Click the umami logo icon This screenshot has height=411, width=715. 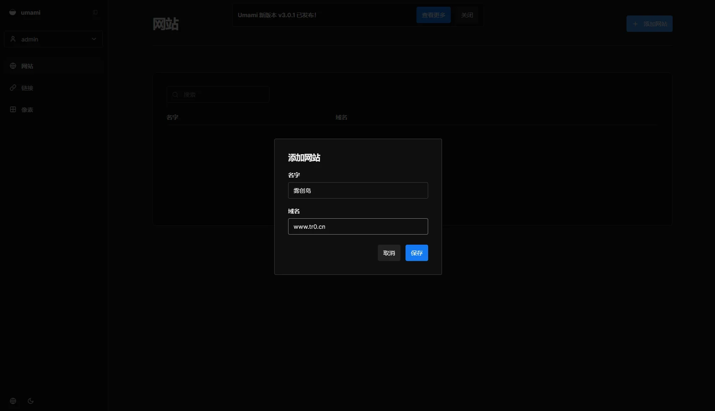(x=13, y=12)
